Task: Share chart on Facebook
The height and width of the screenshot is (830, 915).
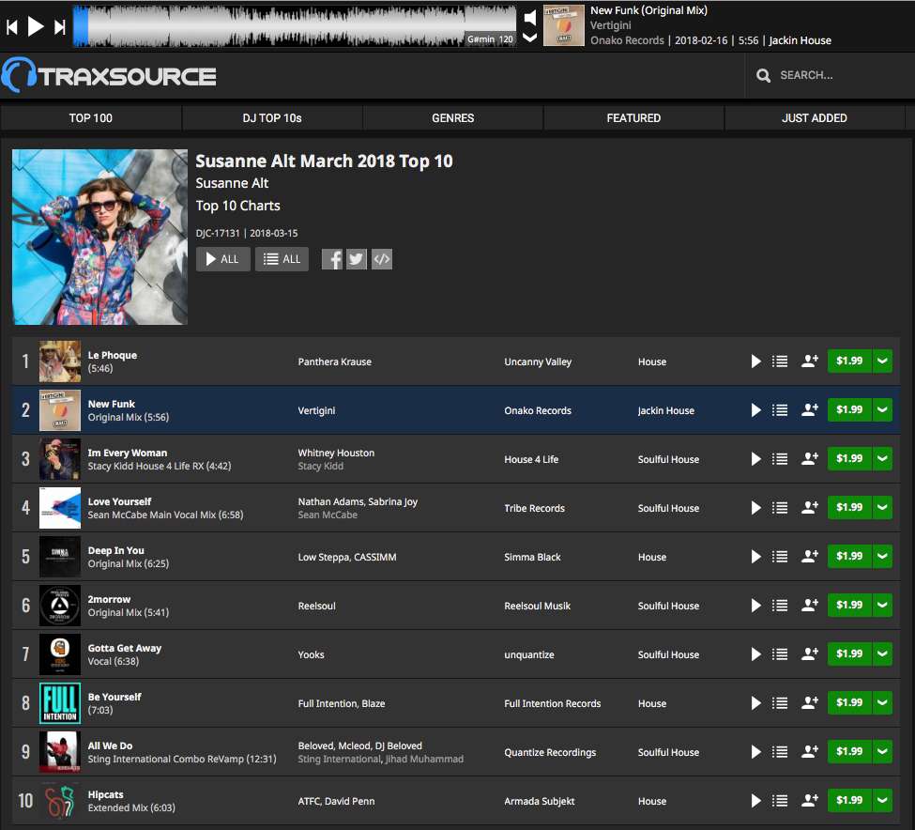Action: point(332,259)
